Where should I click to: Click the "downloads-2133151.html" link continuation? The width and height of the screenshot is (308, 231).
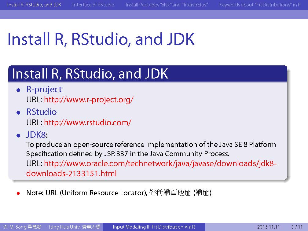tap(71, 174)
